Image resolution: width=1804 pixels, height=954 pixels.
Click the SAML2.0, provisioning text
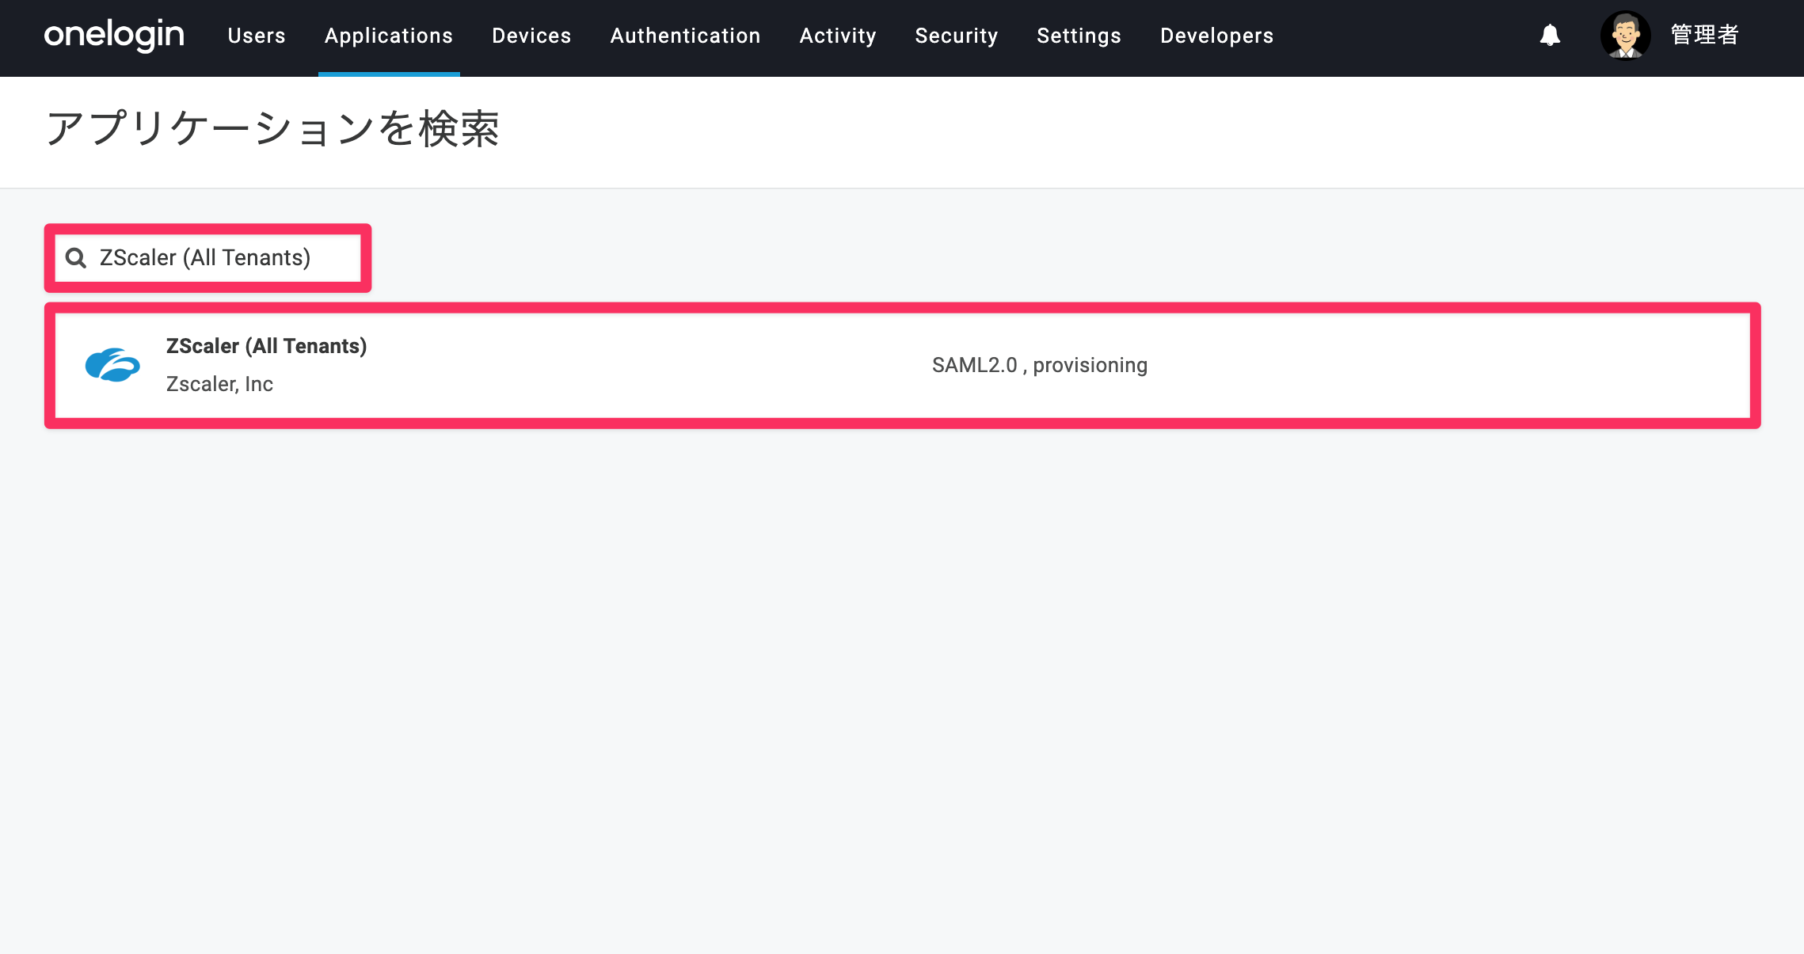1040,365
